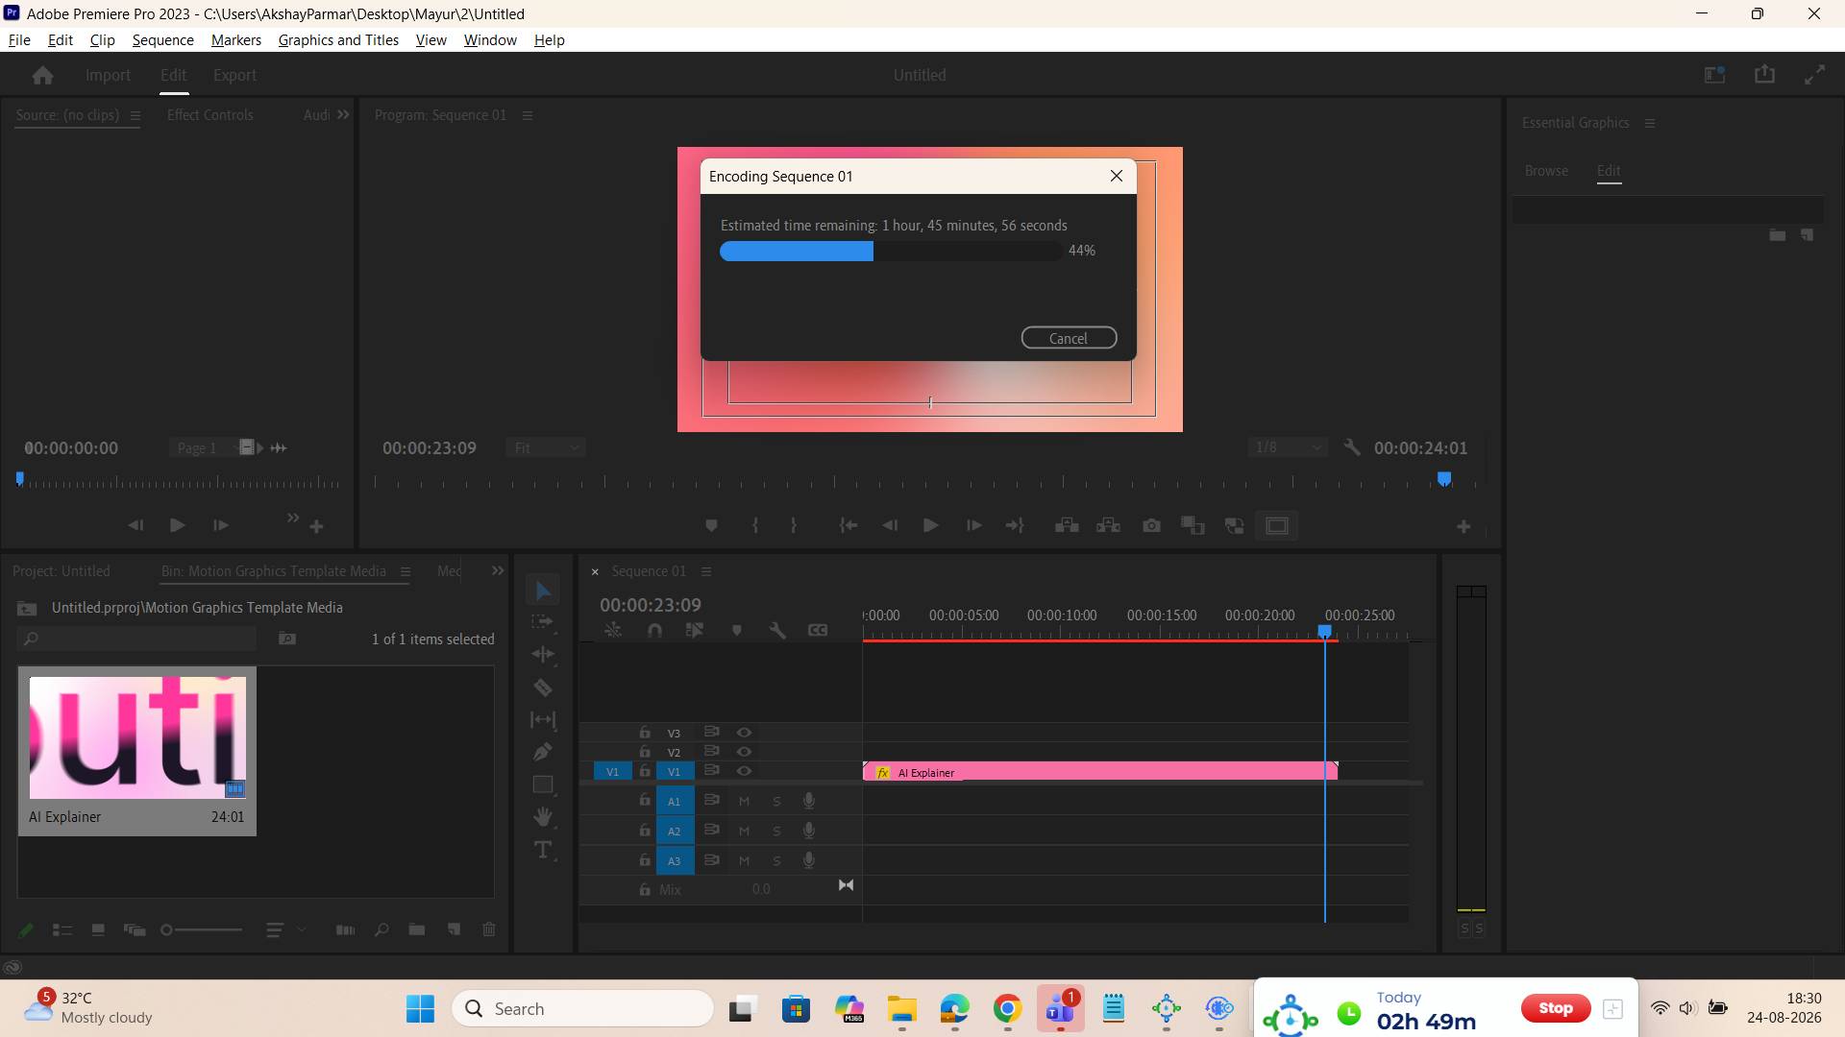Select the Type tool
The width and height of the screenshot is (1845, 1037).
pos(543,850)
